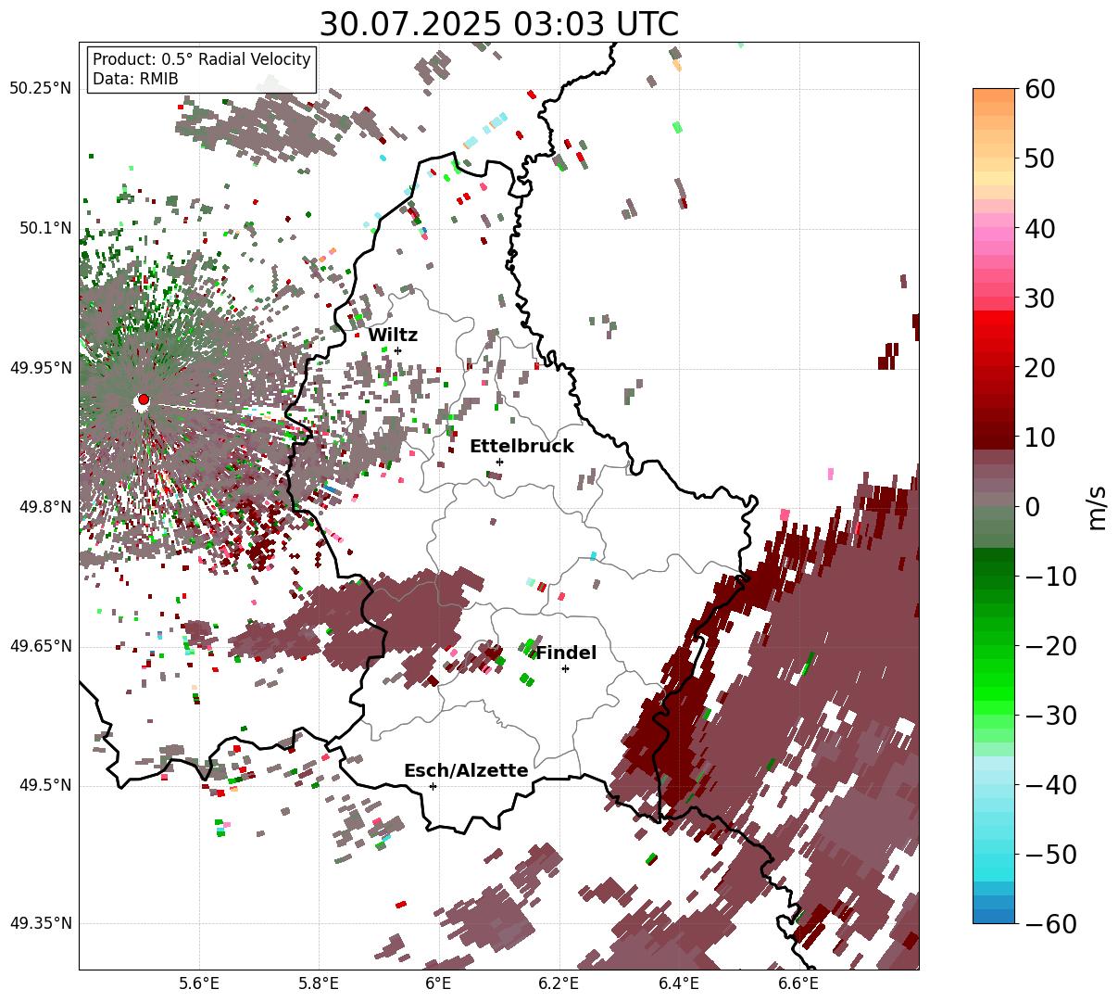Screen dimensions: 1118x1002
Task: Click the Findel location cross marker
Action: (565, 668)
